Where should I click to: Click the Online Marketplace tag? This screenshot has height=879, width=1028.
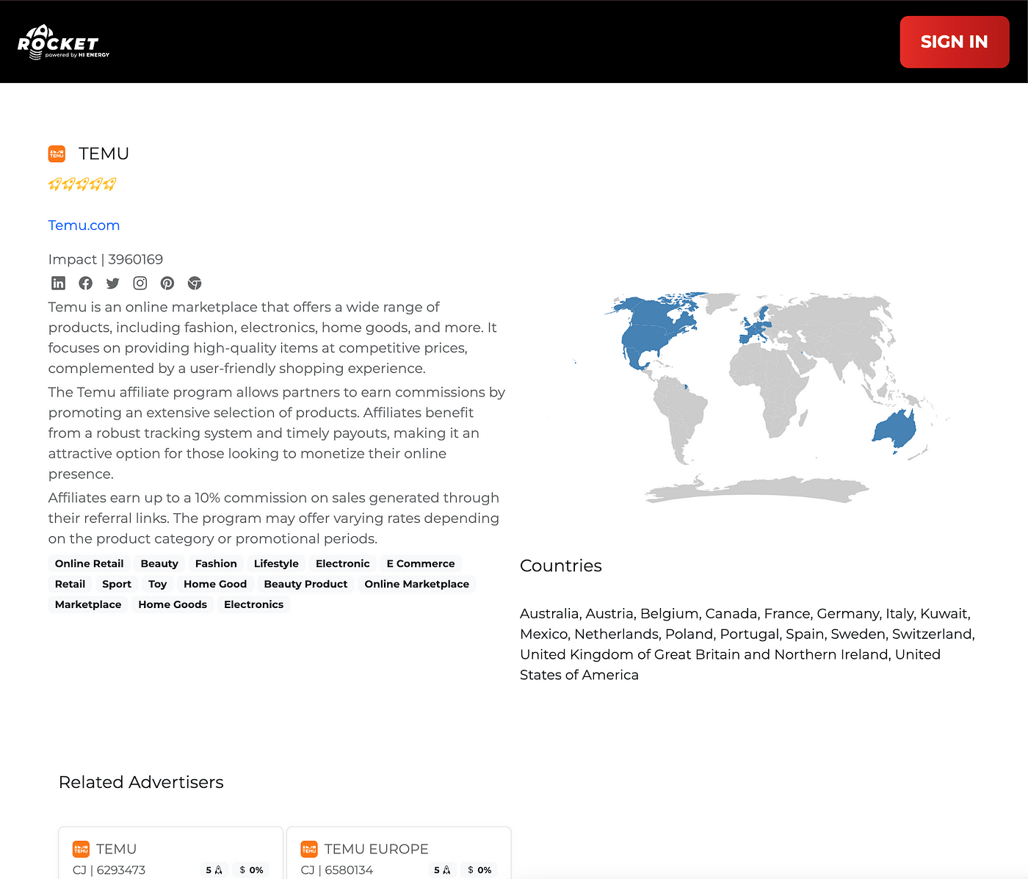[x=416, y=585]
